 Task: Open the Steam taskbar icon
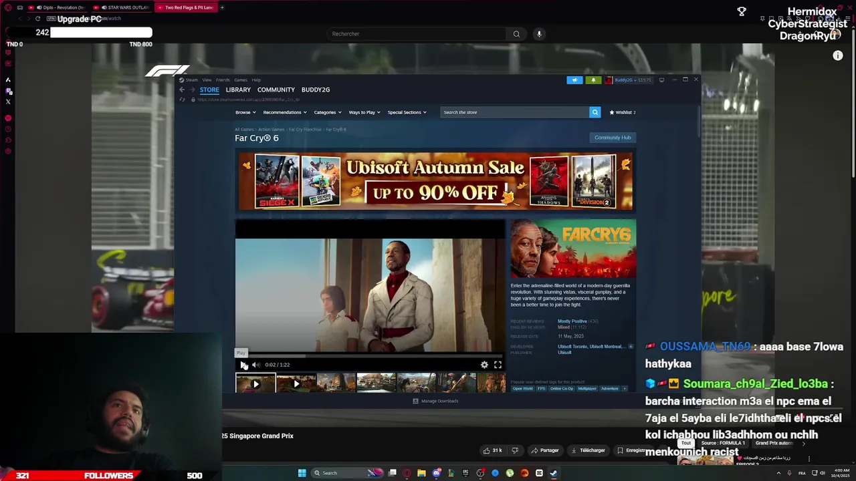pyautogui.click(x=554, y=473)
